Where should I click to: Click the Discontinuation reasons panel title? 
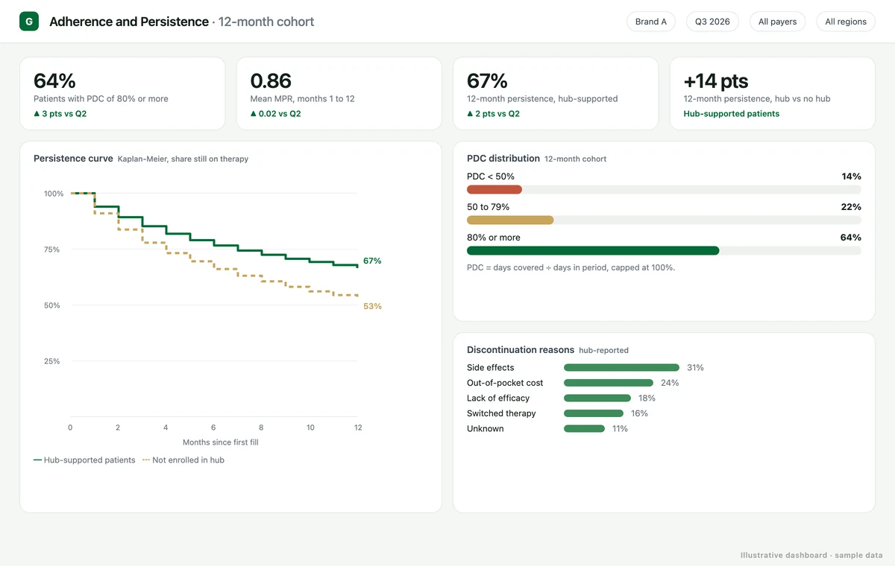pyautogui.click(x=521, y=350)
